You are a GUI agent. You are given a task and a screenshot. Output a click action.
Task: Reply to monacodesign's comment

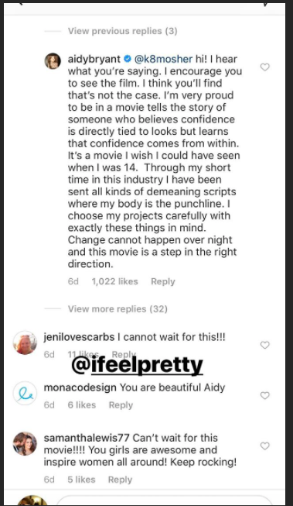tap(121, 405)
